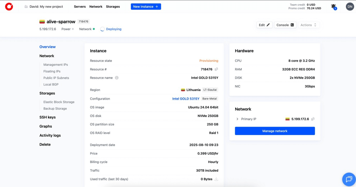This screenshot has height=187, width=356.
Task: Click the Manage network button
Action: [275, 131]
